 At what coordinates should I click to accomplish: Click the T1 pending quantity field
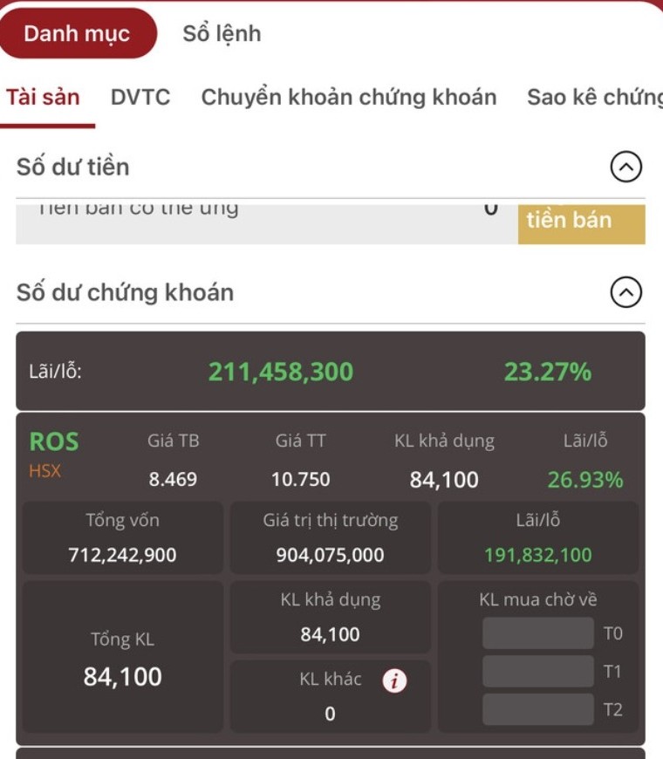coord(537,672)
